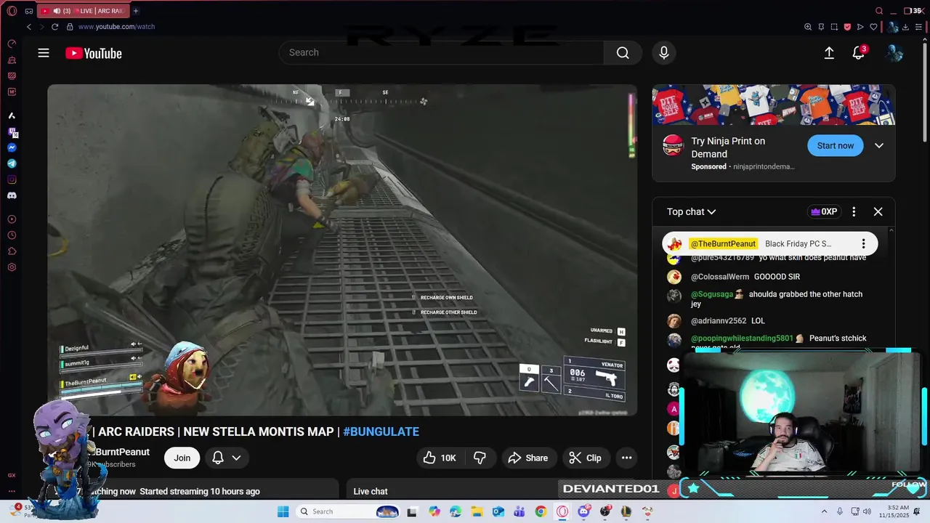Click the Clip button

point(586,458)
